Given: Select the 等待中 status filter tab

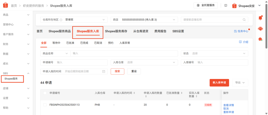Looking at the screenshot, I should tap(56, 43).
